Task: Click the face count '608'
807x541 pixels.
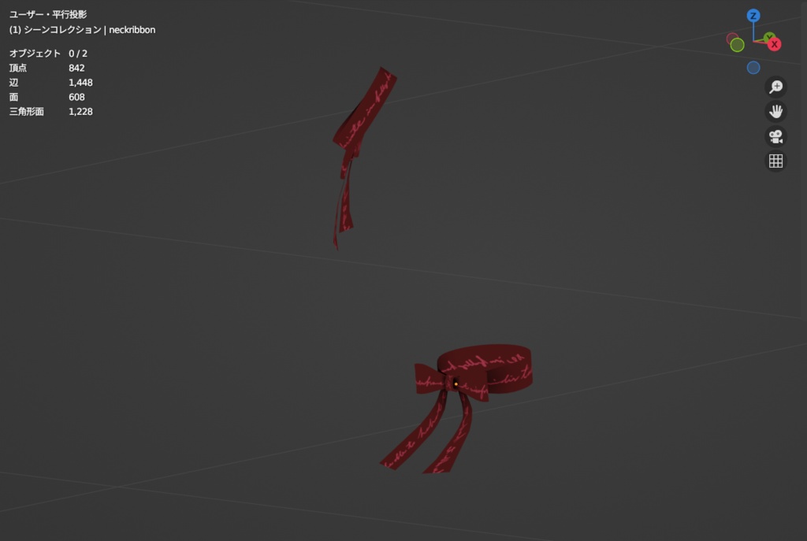Action: point(76,97)
